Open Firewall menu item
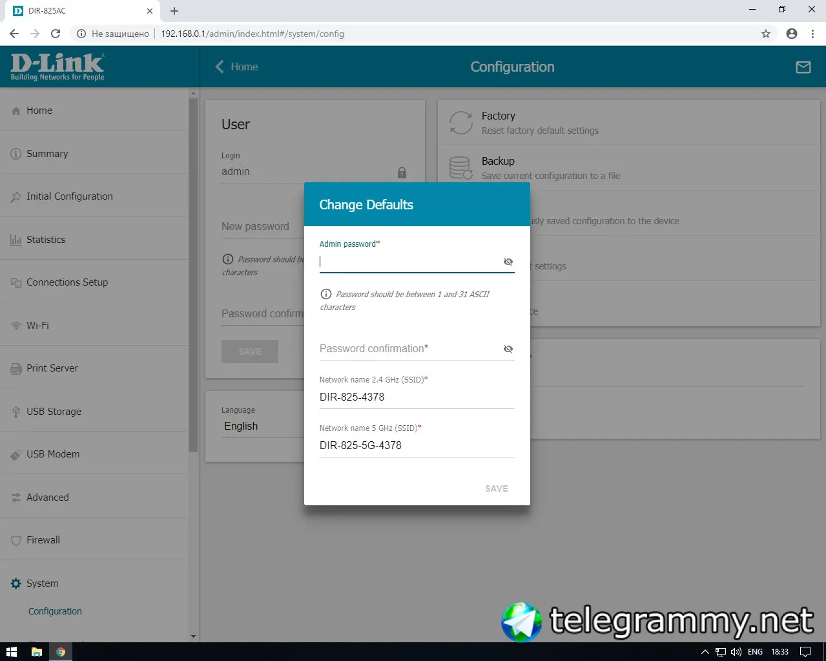Viewport: 826px width, 661px height. pos(94,540)
